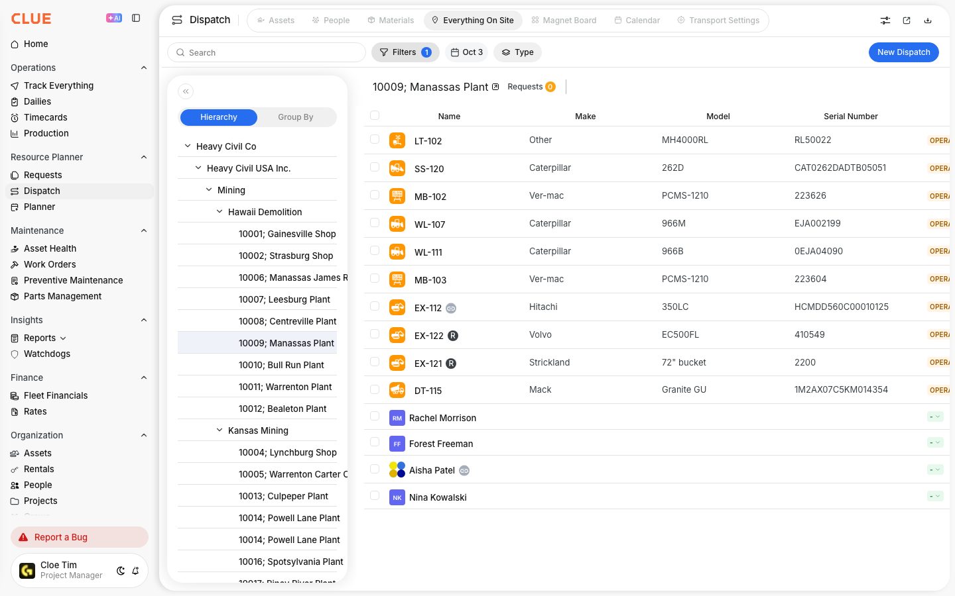Open Rachel Morrison's status dropdown
Screen dimensions: 955x596
(x=935, y=417)
